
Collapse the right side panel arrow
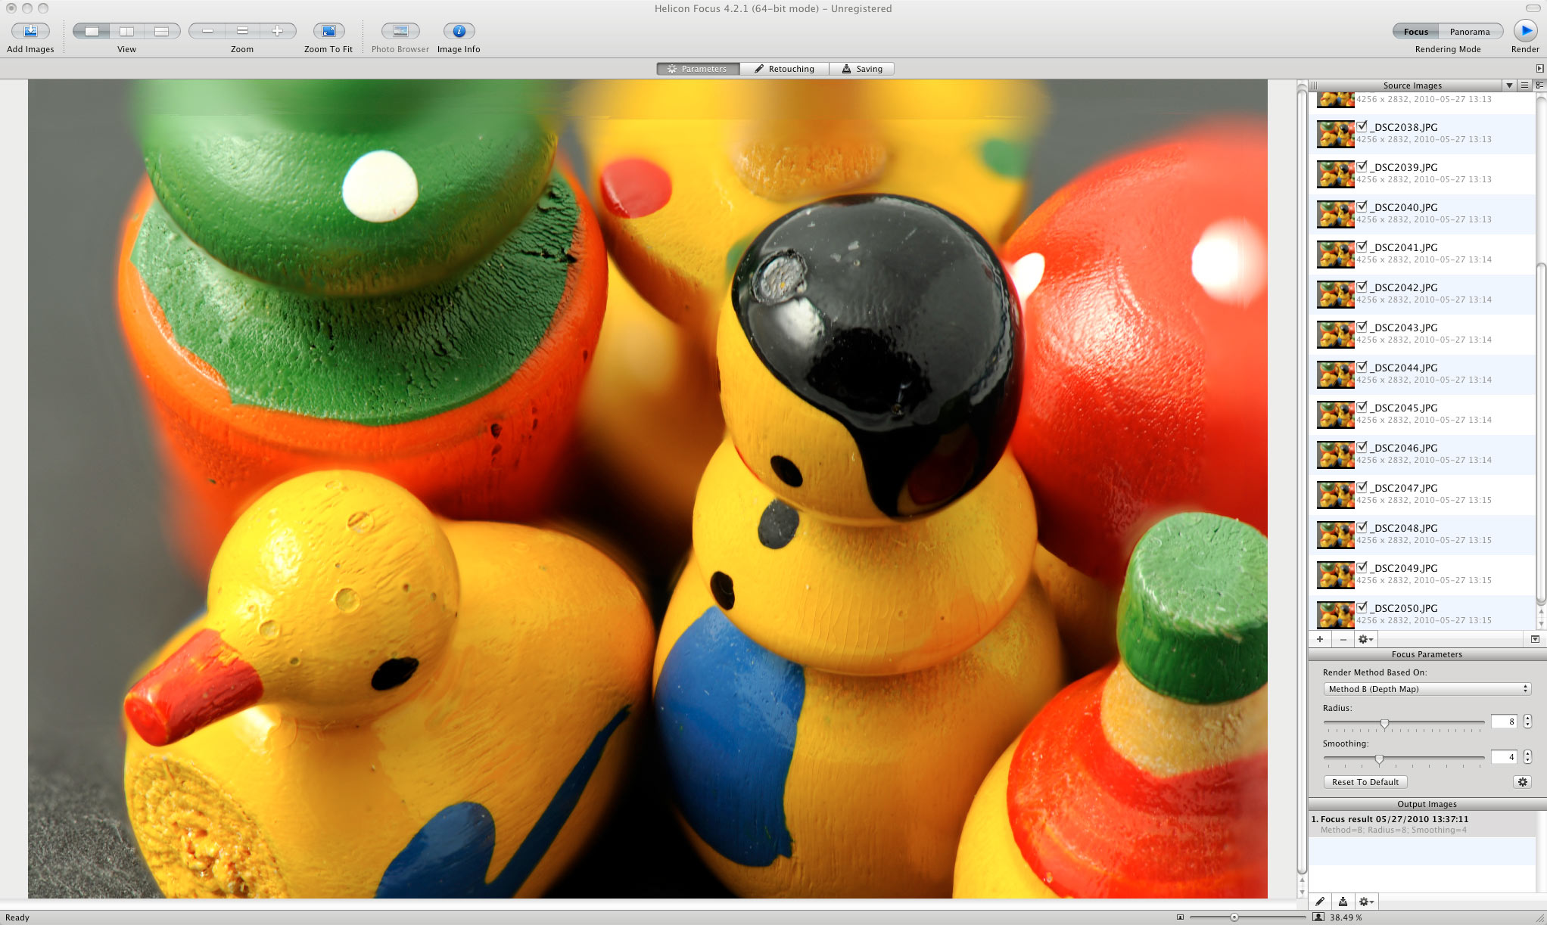pos(1539,68)
